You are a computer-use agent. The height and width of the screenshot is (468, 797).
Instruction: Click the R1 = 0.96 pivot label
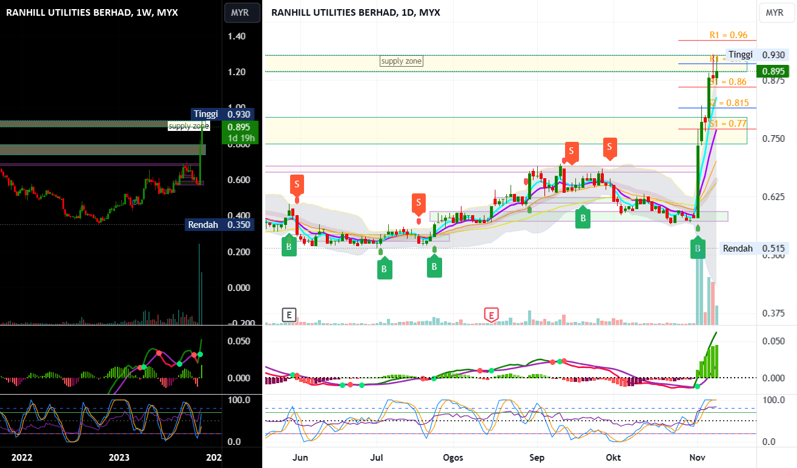point(729,35)
